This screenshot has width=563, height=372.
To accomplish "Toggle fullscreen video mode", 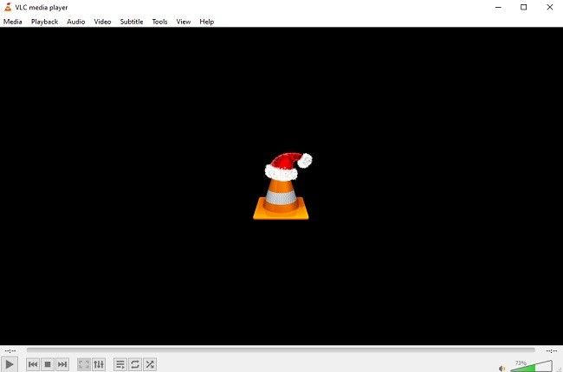I will tap(84, 364).
